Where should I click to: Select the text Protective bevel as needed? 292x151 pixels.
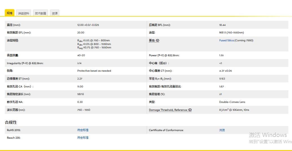[94, 71]
